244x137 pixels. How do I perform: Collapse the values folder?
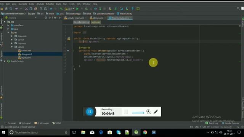point(12,47)
